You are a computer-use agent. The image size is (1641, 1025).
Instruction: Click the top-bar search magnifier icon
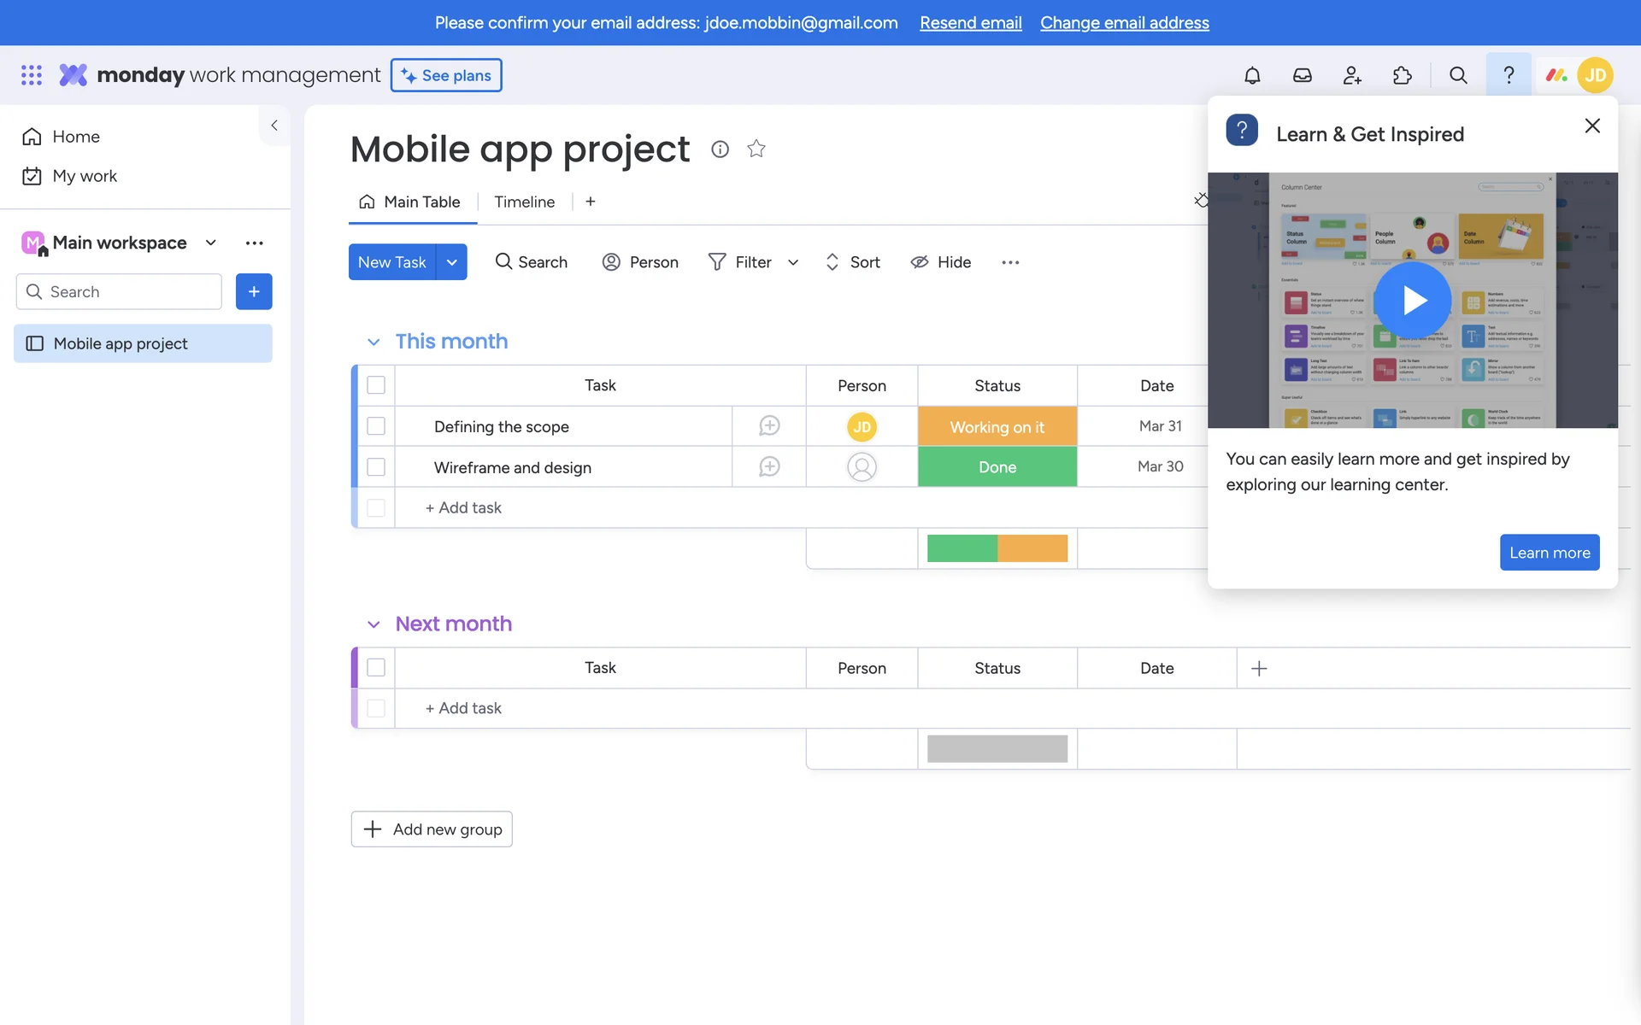[x=1458, y=75]
